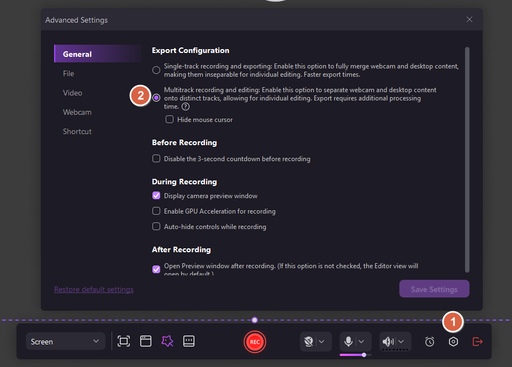This screenshot has width=512, height=367.
Task: Expand the system speaker audio chevron
Action: [x=402, y=342]
